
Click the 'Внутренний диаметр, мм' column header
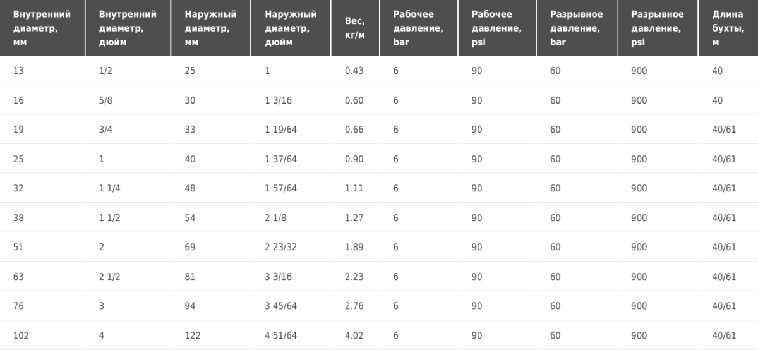(x=42, y=28)
